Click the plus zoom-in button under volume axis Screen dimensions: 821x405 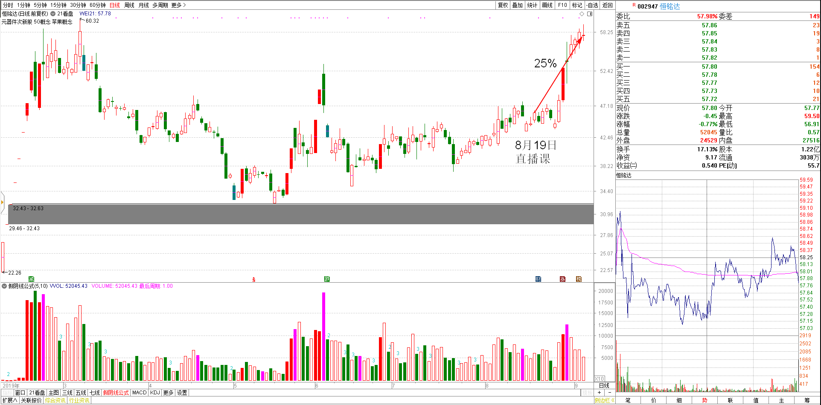[600, 392]
